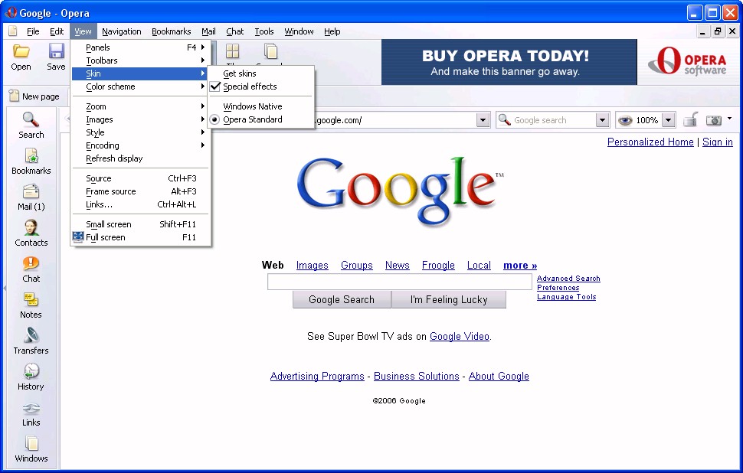Select Refresh display menu item
743x473 pixels.
click(139, 158)
